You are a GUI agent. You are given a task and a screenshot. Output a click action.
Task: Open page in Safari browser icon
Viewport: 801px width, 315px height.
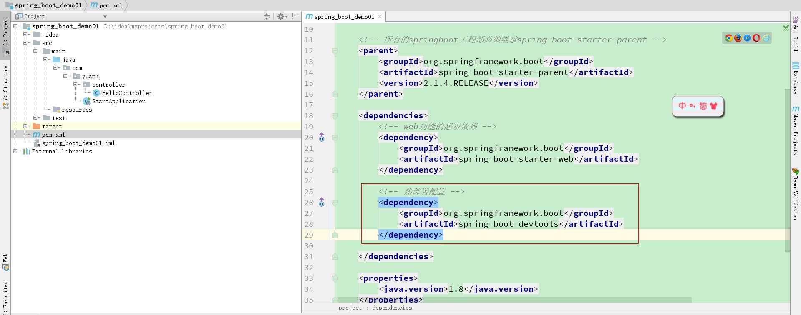pyautogui.click(x=747, y=38)
